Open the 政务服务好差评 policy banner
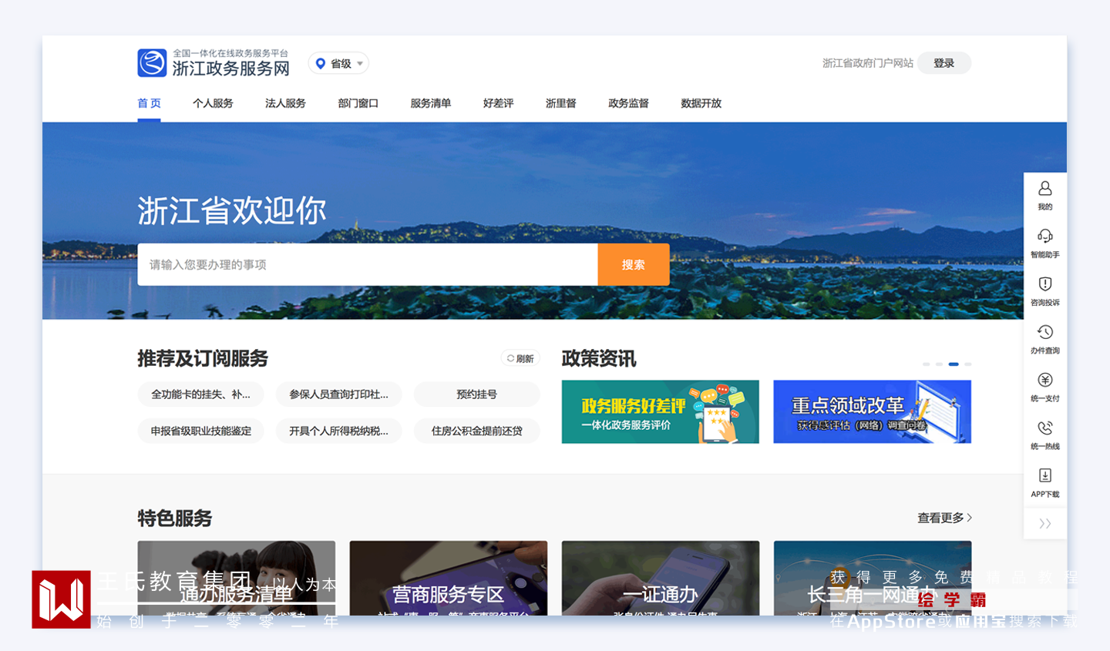The height and width of the screenshot is (651, 1110). click(x=661, y=412)
